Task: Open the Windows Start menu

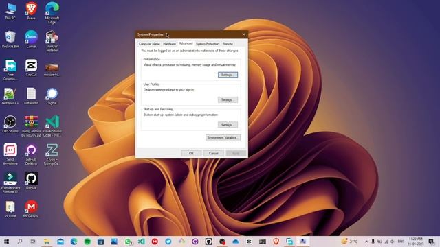Action: pyautogui.click(x=6, y=242)
